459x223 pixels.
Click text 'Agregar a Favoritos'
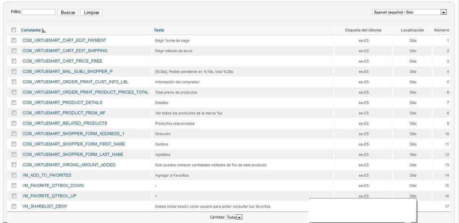tap(172, 175)
